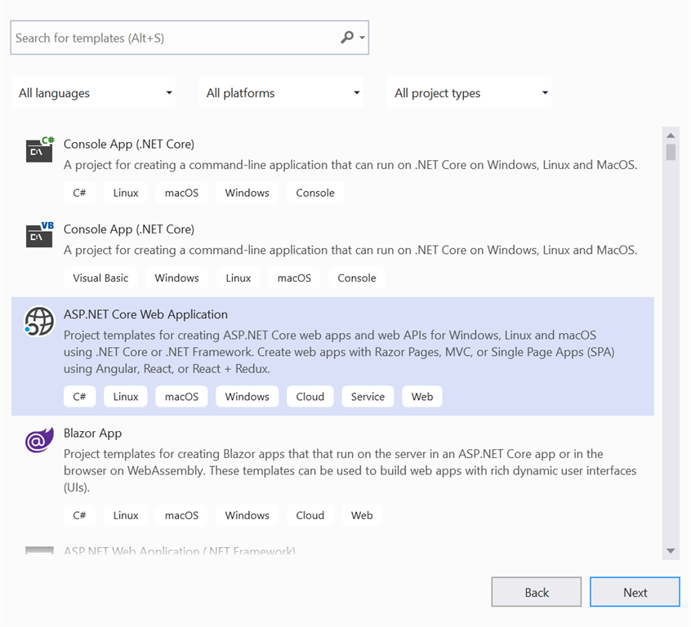The height and width of the screenshot is (627, 691).
Task: Click the Console tag under the C# Console App
Action: [x=314, y=193]
